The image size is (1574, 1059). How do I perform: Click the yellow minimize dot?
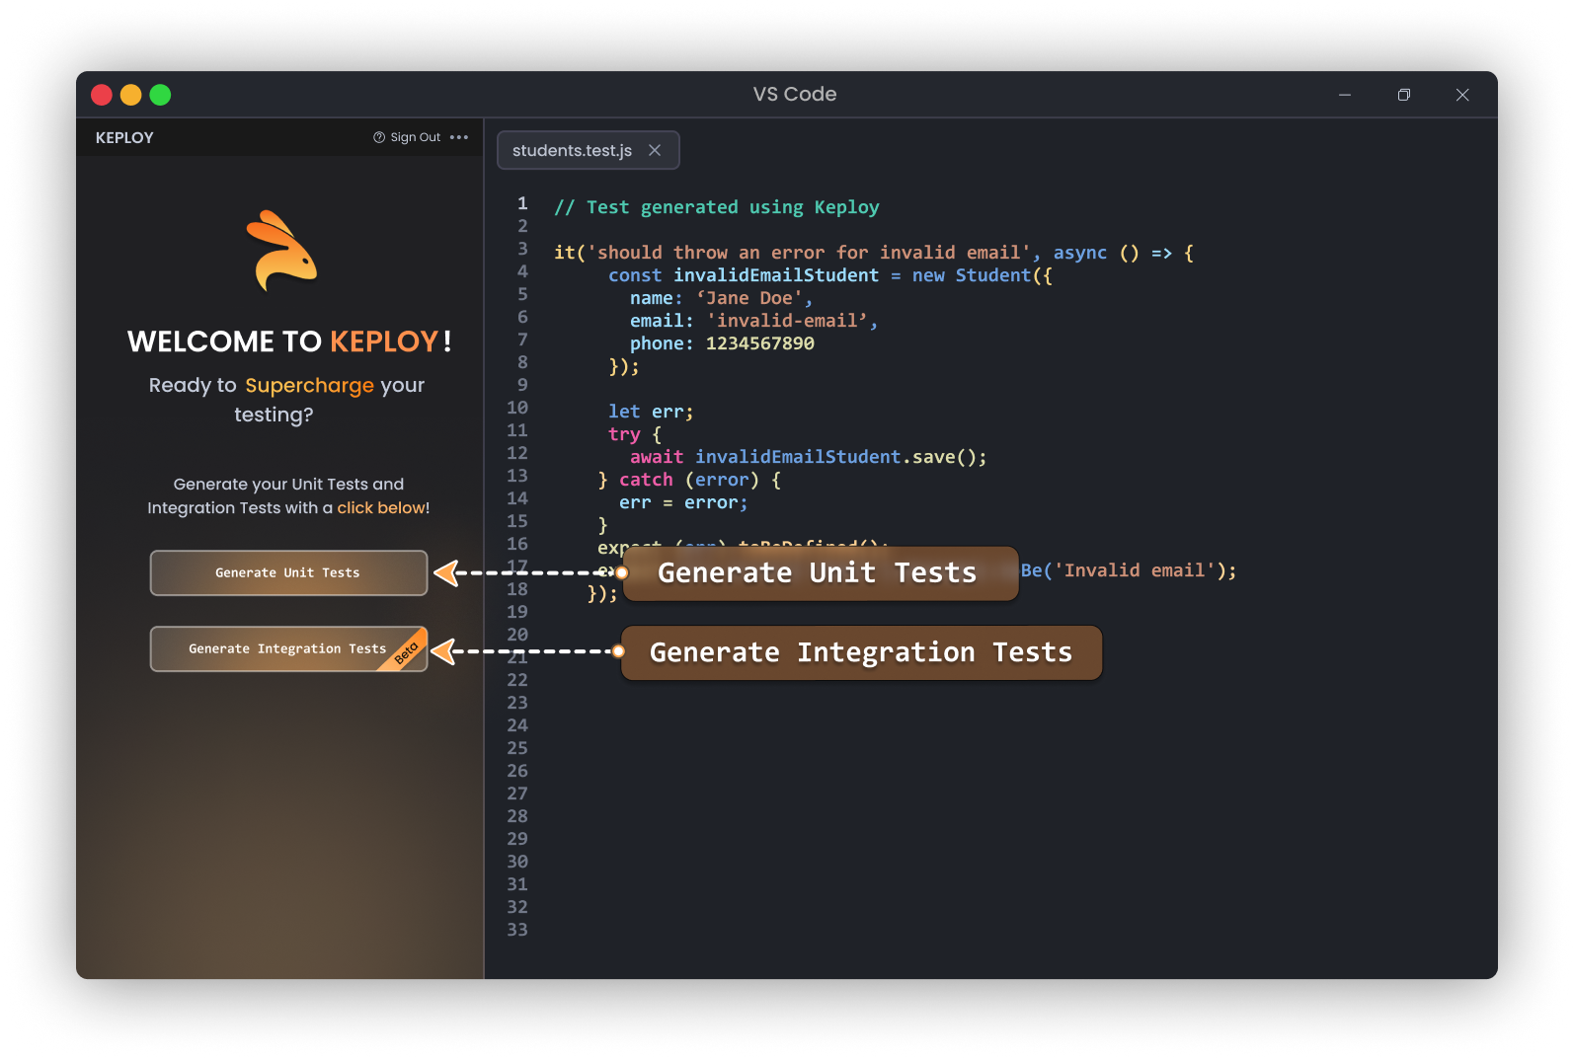(130, 95)
